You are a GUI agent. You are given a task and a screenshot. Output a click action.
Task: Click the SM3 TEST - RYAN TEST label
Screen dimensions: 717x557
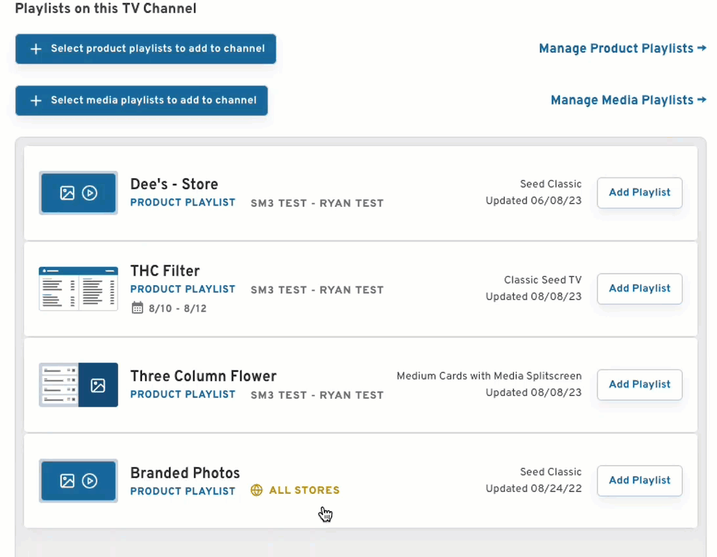[x=316, y=203]
